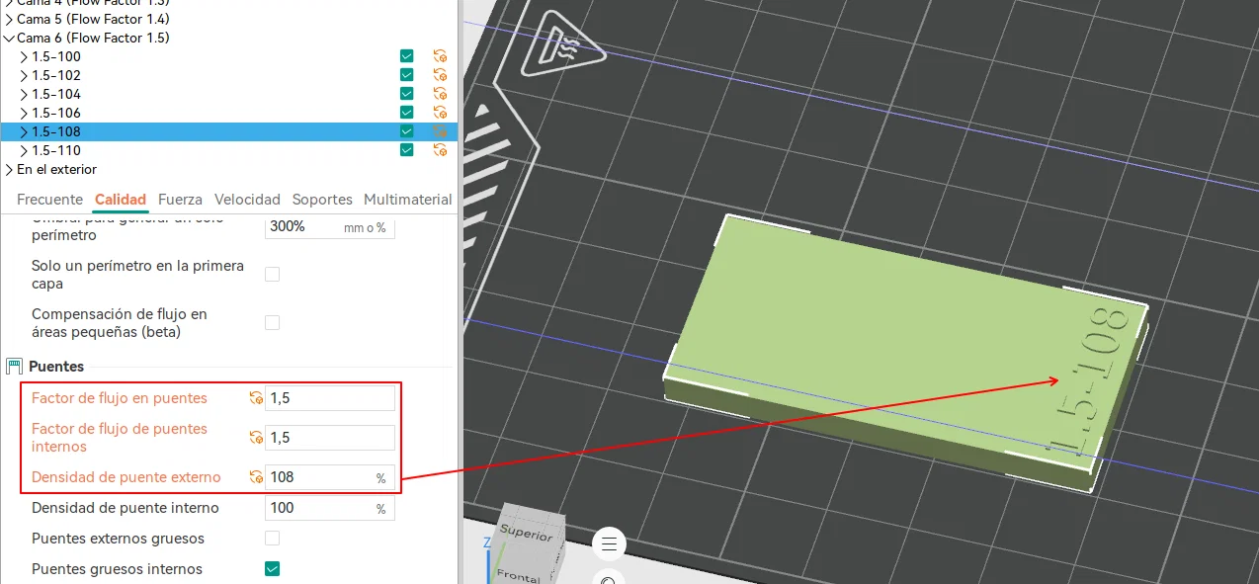The image size is (1259, 584).
Task: Collapse the Cama 6 (Flow Factor 1.5) plate
Action: pyautogui.click(x=9, y=38)
